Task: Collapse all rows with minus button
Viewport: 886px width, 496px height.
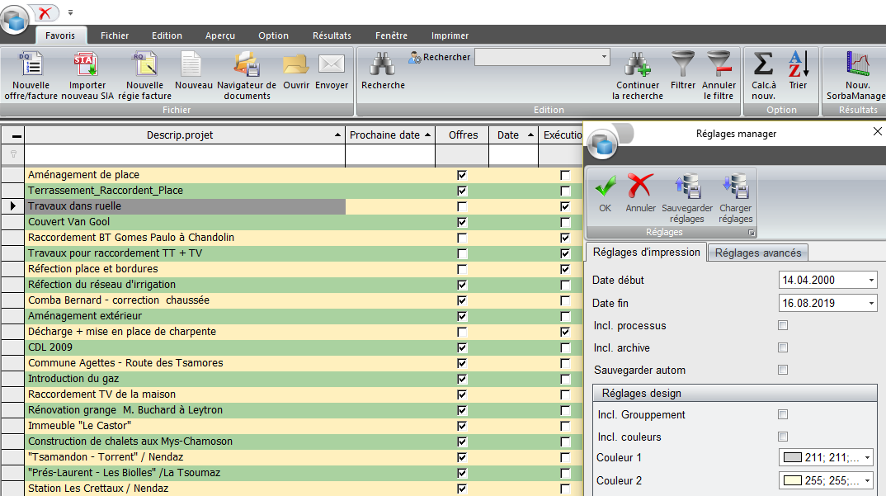Action: pyautogui.click(x=16, y=135)
